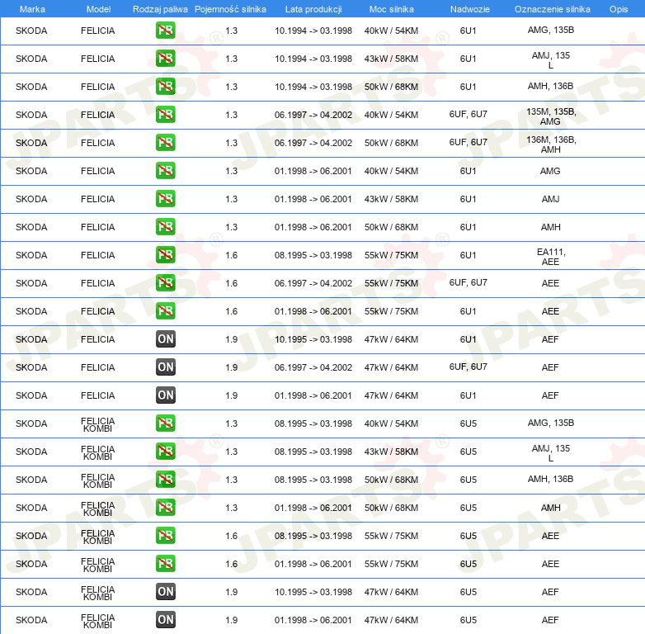Click '47kW / 64KM' in 6U1 10.1995 row

coord(391,339)
